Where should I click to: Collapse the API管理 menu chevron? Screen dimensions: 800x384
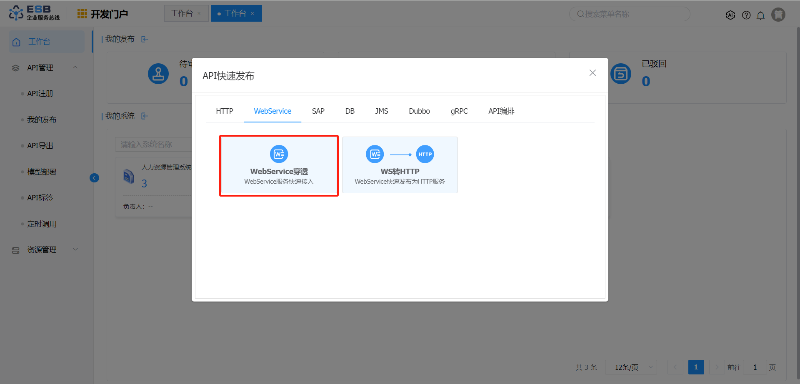(x=75, y=67)
